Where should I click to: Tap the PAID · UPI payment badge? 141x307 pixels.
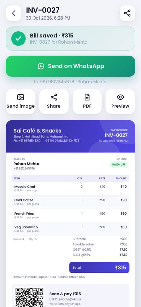click(x=119, y=164)
